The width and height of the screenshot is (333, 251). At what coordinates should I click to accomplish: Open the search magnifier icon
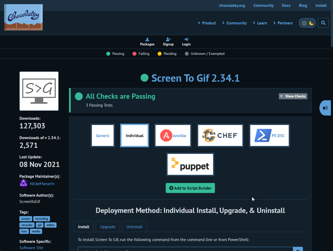point(323,23)
